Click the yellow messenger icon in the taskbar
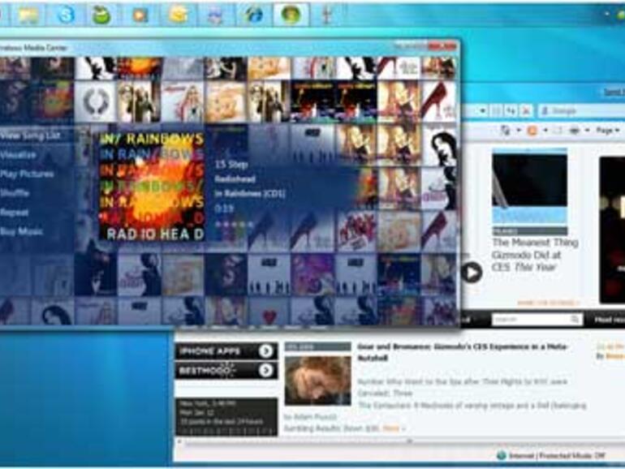This screenshot has height=469, width=625. pos(178,15)
